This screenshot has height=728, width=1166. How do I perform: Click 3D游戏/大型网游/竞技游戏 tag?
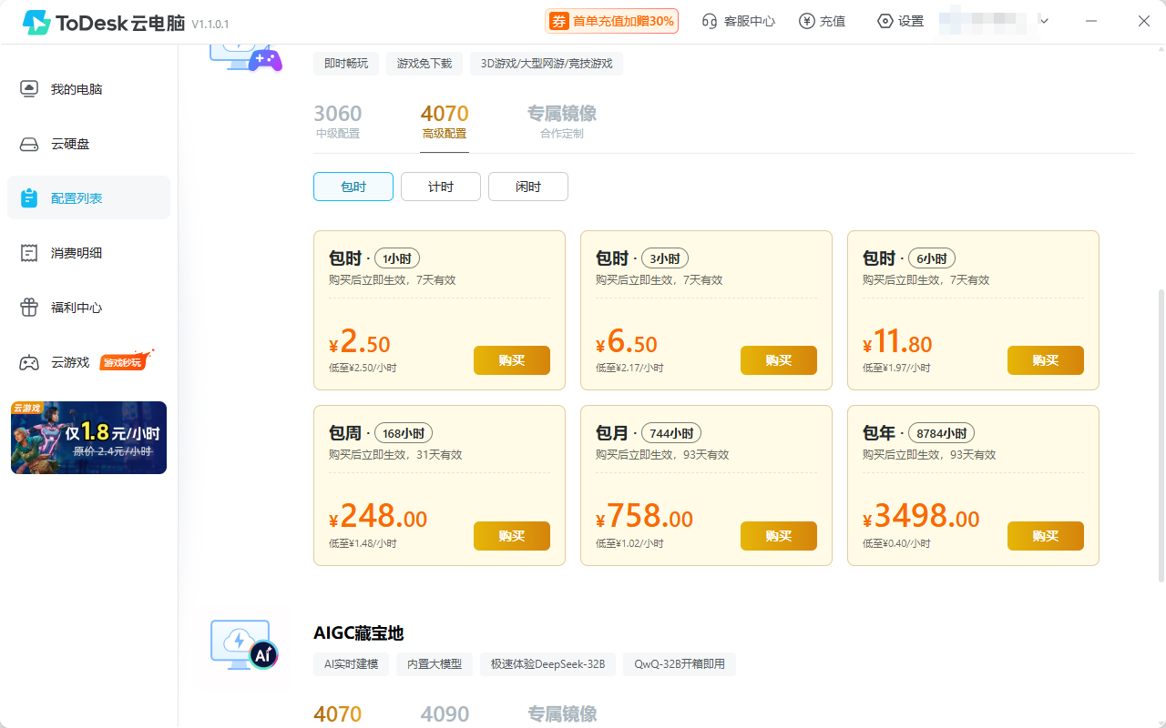[547, 63]
